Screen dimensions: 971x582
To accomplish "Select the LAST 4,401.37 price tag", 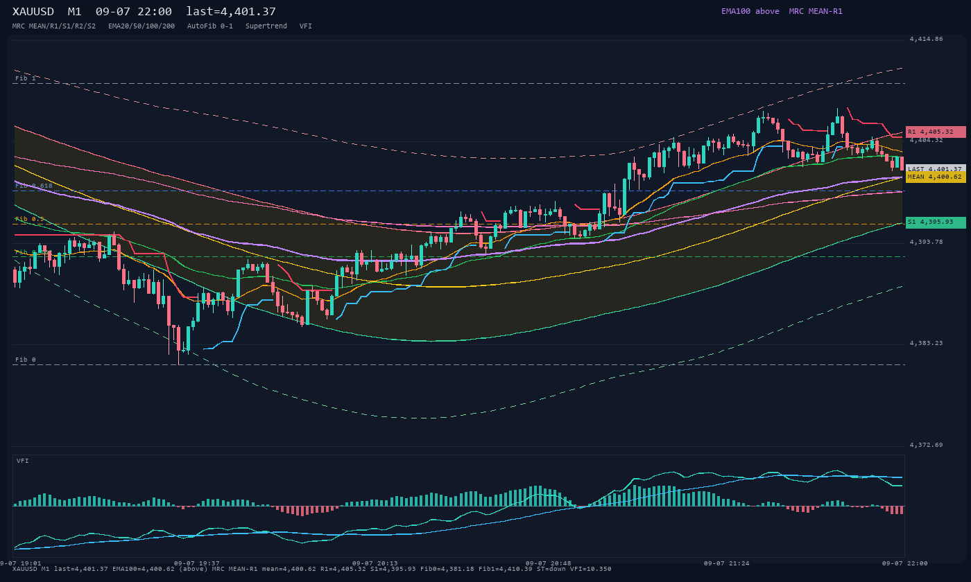I will pos(936,168).
